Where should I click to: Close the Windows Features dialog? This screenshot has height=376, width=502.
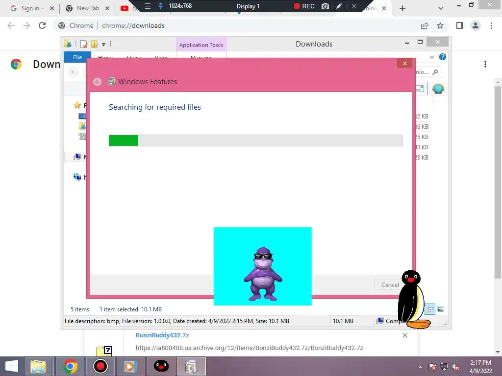coord(404,63)
